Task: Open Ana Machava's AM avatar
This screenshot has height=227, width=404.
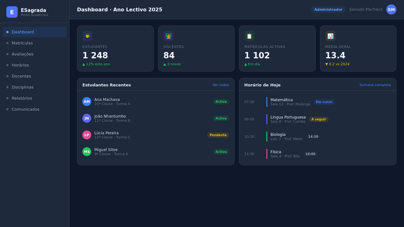Action: pos(87,102)
